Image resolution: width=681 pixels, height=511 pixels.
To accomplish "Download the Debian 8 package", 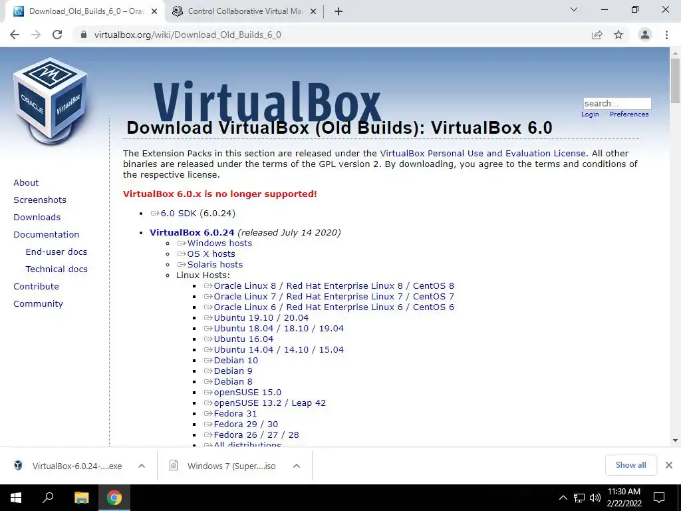I will point(233,381).
